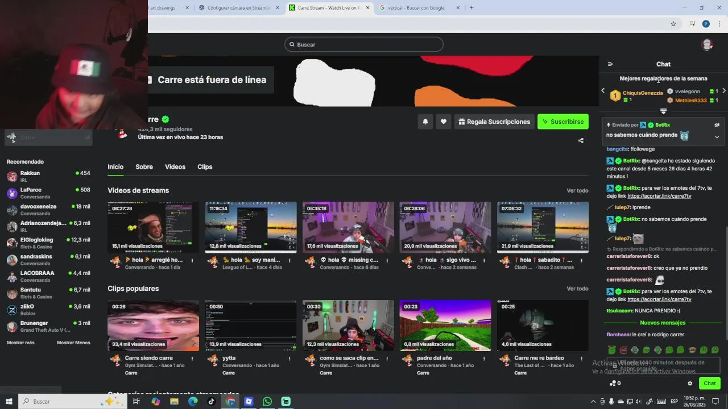Click the Kick search field 'Buscar'
728x409 pixels.
[x=364, y=44]
